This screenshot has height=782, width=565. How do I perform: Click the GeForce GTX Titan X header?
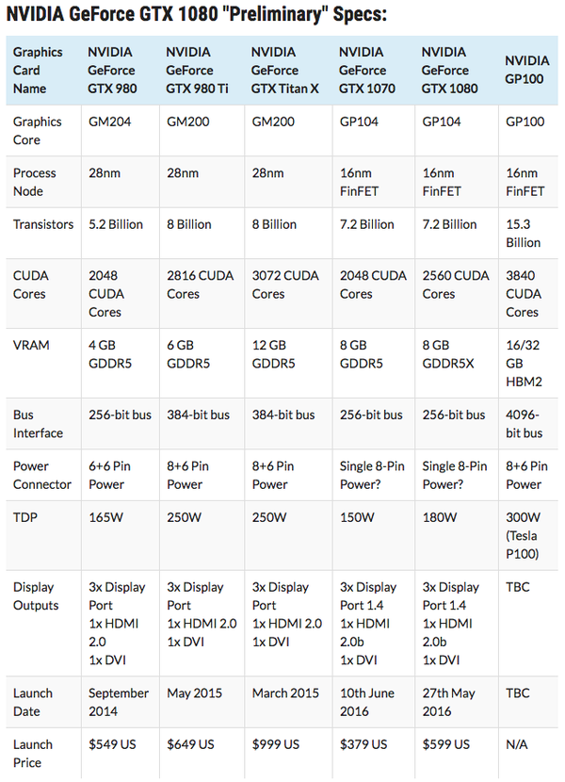[x=284, y=71]
